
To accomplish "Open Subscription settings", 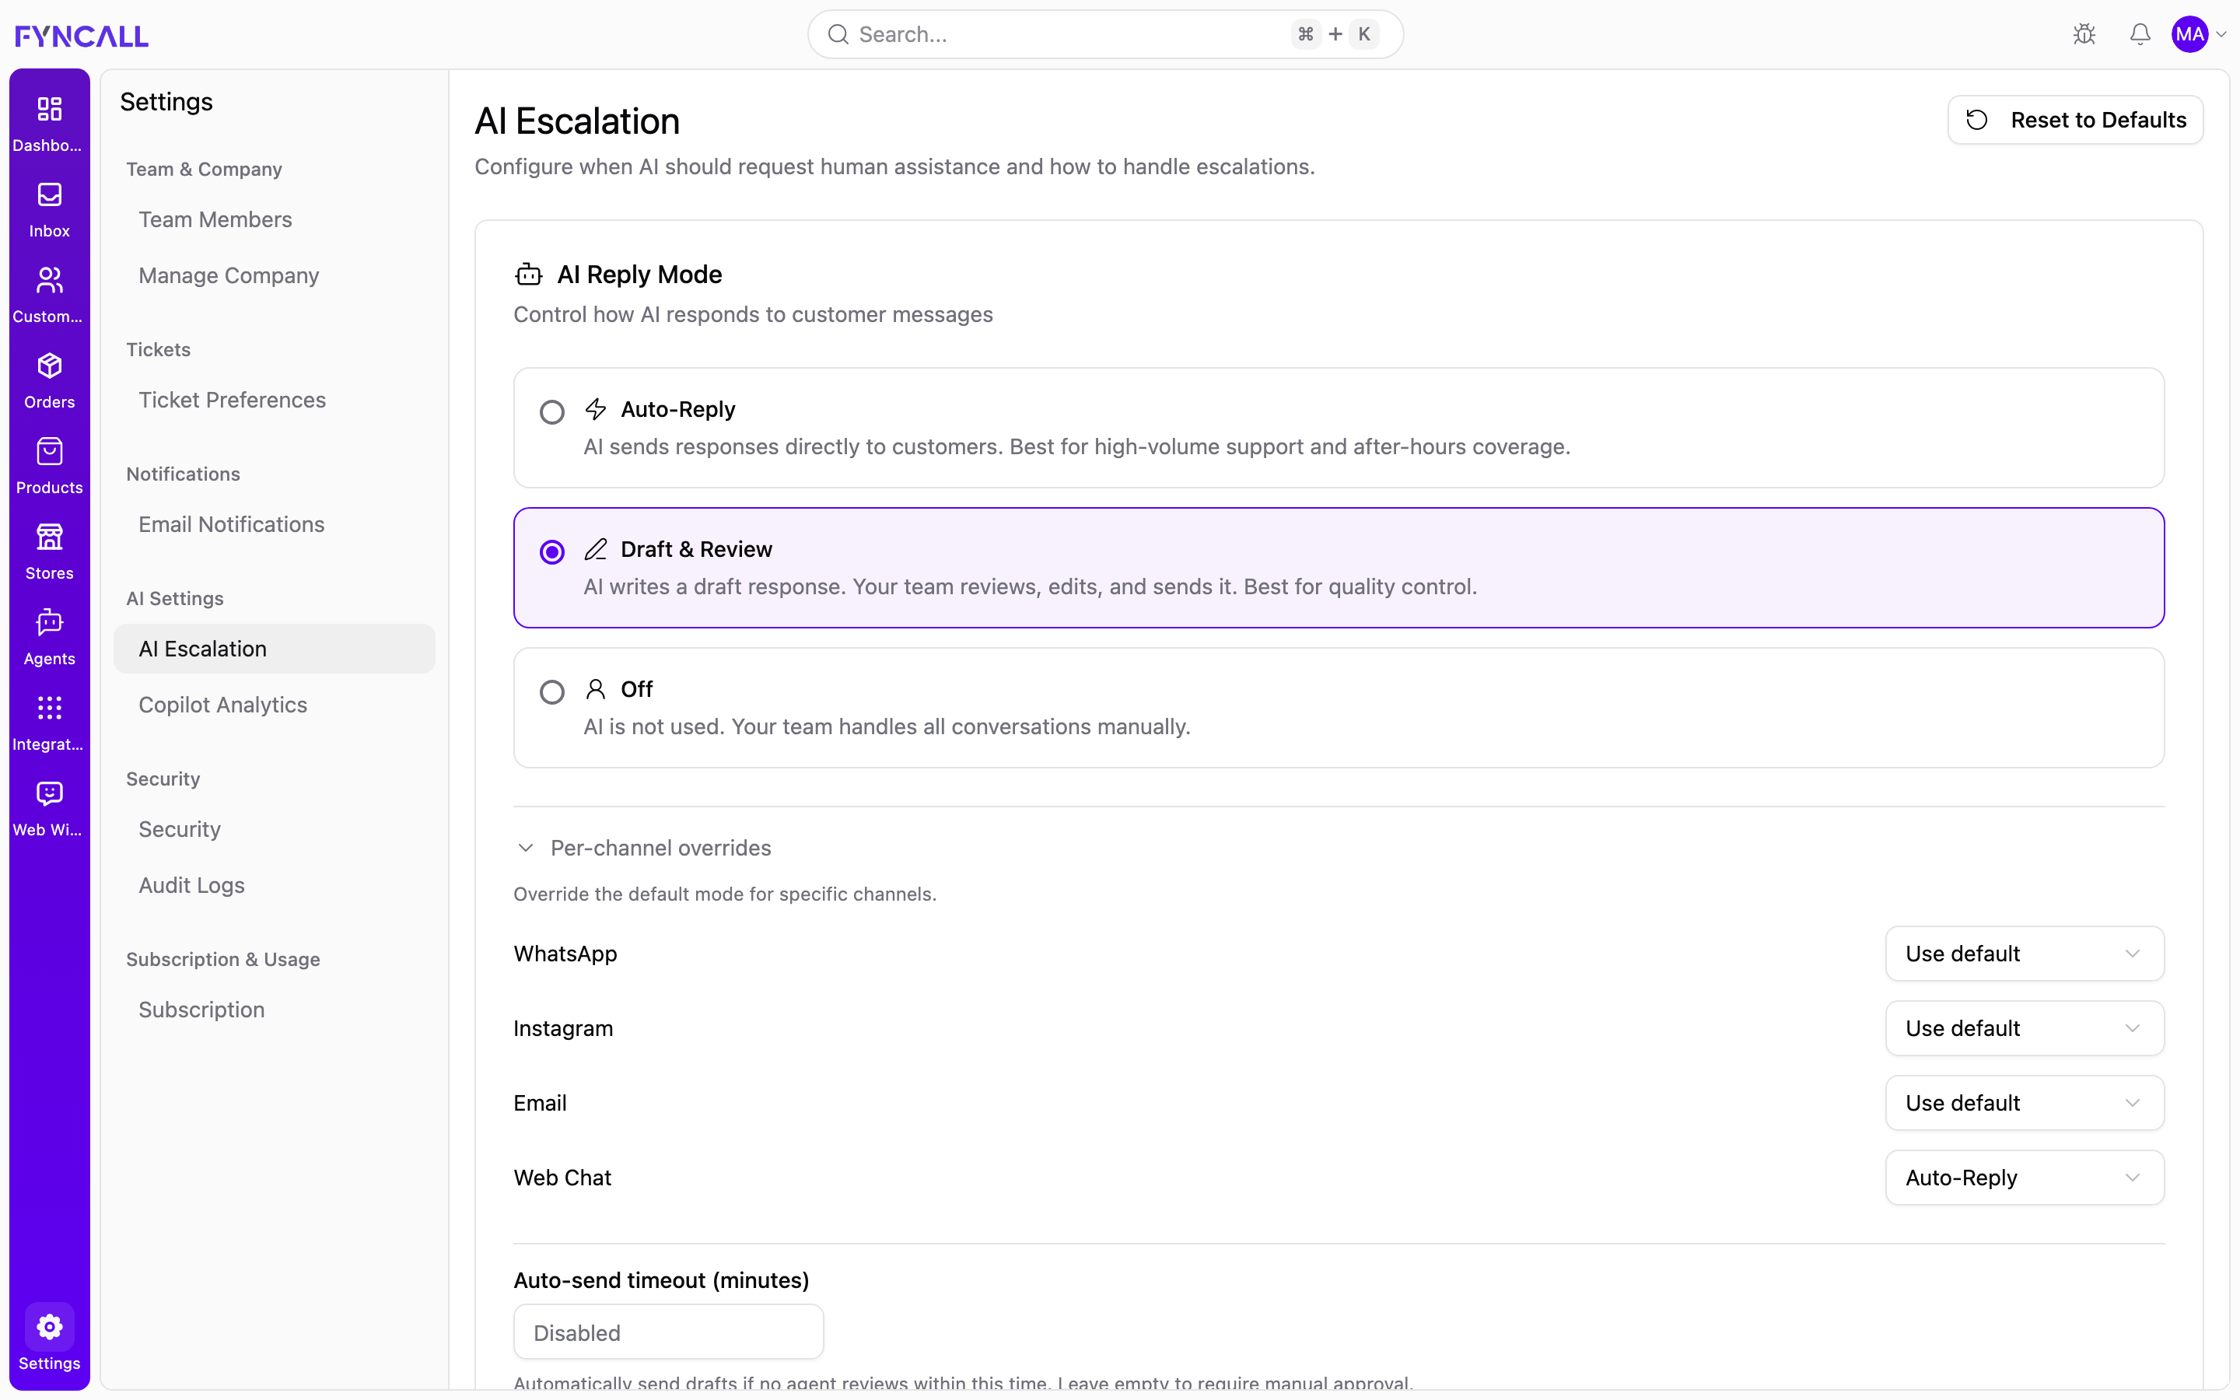I will click(274, 1010).
